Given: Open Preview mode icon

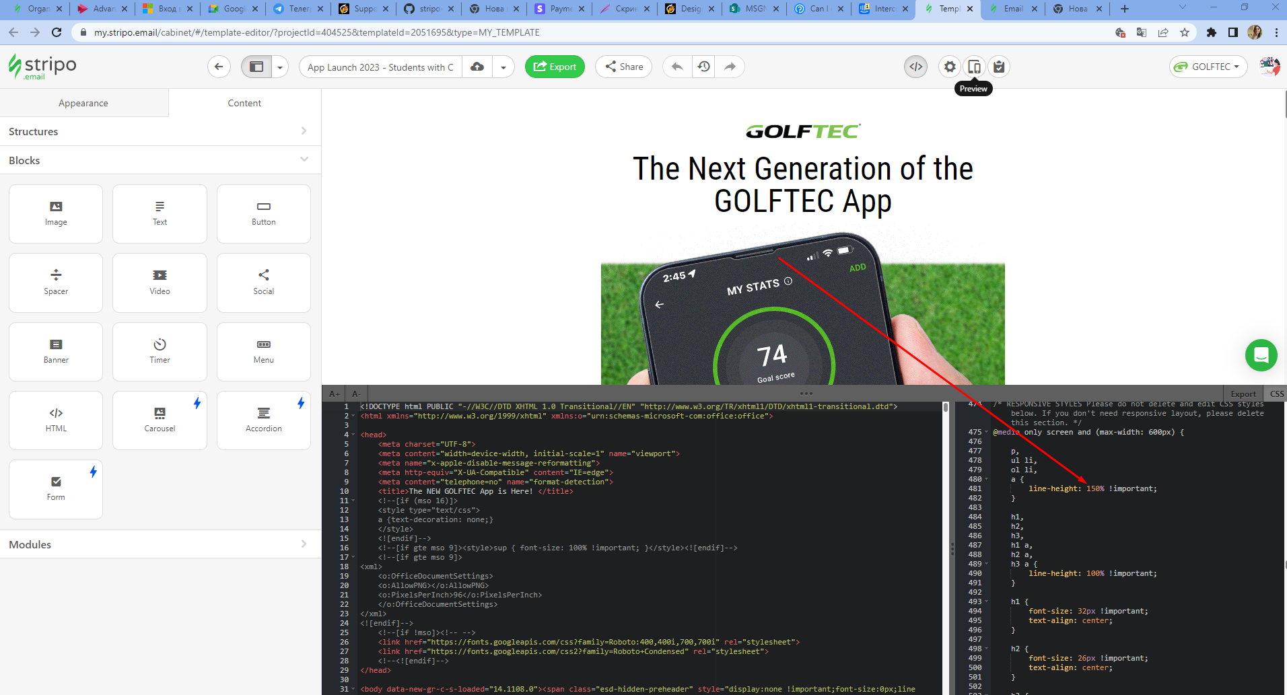Looking at the screenshot, I should pos(974,67).
